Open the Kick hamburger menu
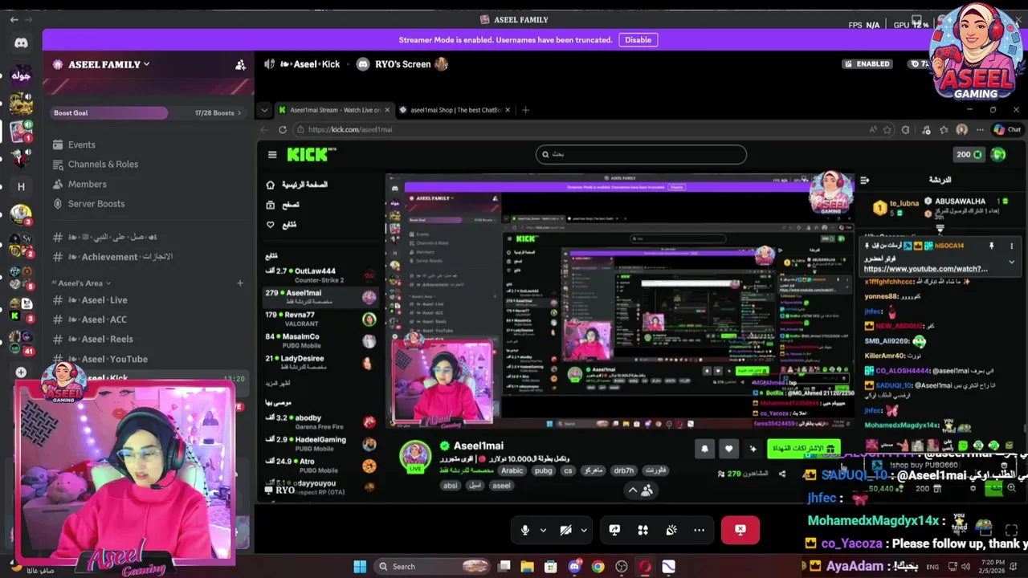 pos(272,155)
